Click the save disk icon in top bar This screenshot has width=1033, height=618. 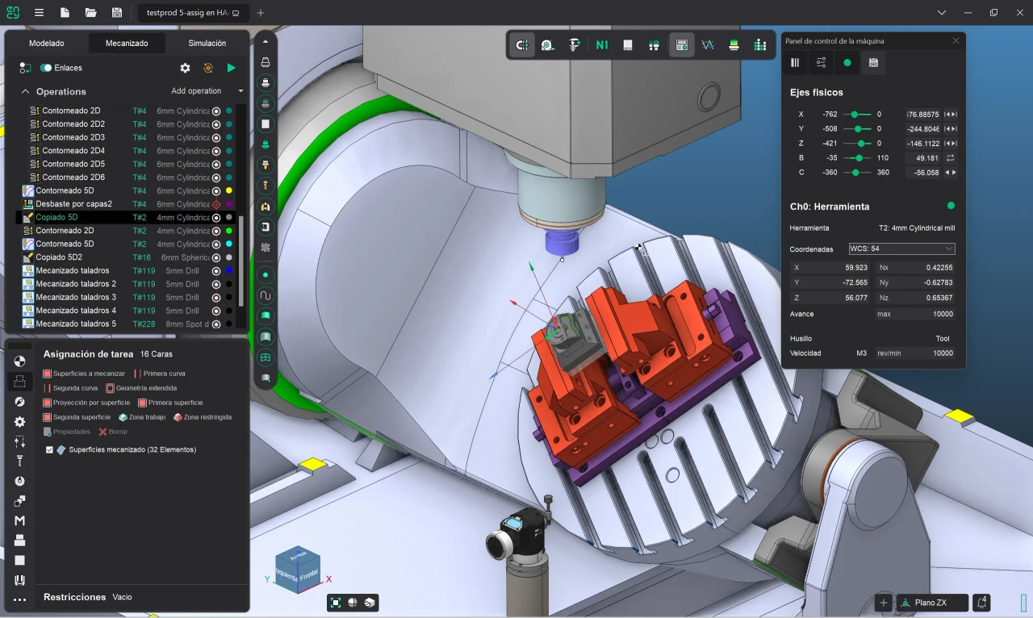[117, 13]
